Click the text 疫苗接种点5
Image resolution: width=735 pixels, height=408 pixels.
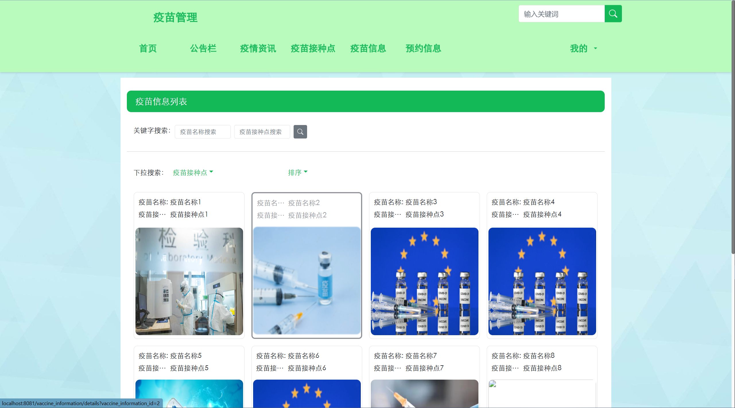click(189, 368)
